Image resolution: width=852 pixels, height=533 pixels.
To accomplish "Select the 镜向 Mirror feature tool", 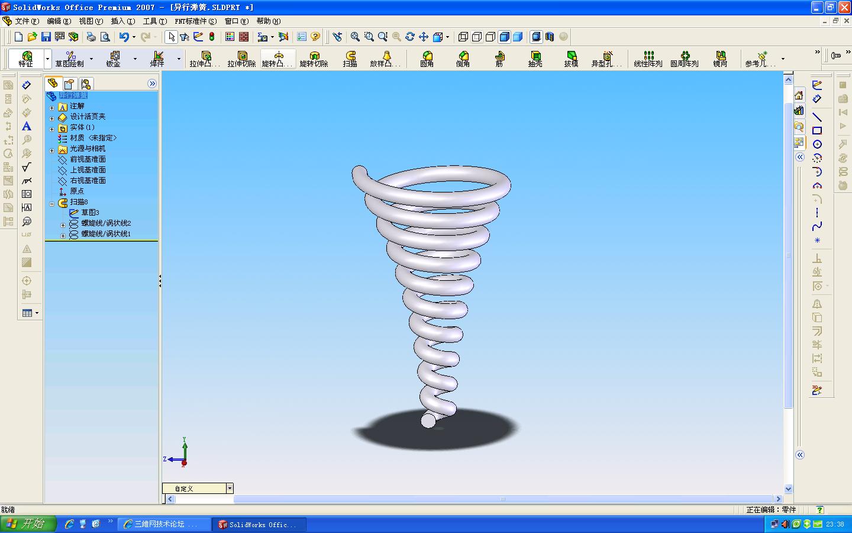I will pyautogui.click(x=720, y=59).
